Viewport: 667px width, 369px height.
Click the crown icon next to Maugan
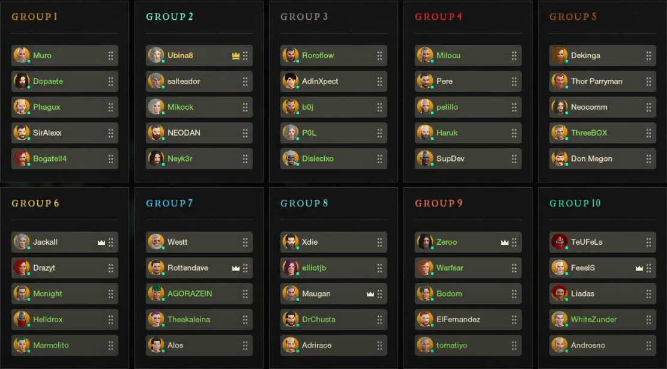[370, 294]
